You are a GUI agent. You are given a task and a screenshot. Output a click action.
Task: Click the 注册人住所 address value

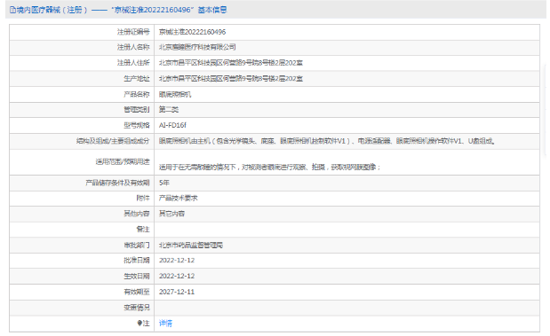[231, 63]
